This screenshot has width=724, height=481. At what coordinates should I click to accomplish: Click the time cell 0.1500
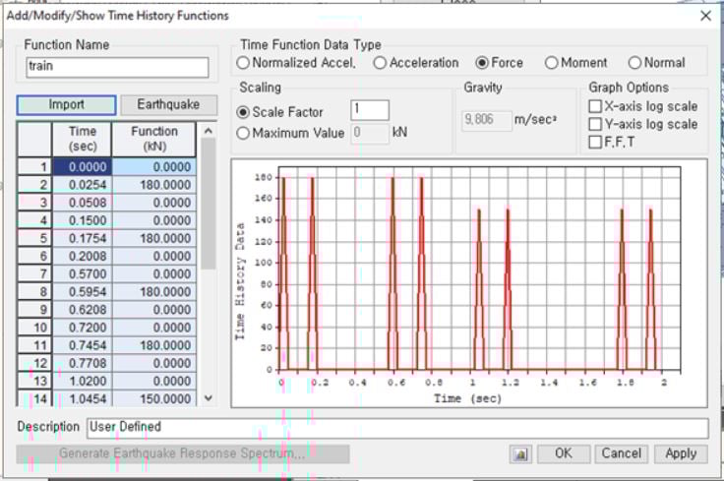click(x=83, y=220)
